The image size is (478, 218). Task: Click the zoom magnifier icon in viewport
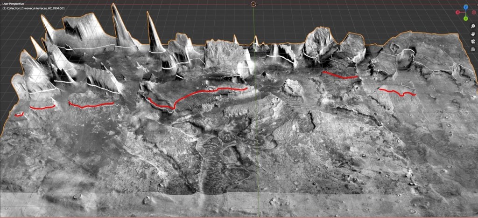pyautogui.click(x=472, y=26)
